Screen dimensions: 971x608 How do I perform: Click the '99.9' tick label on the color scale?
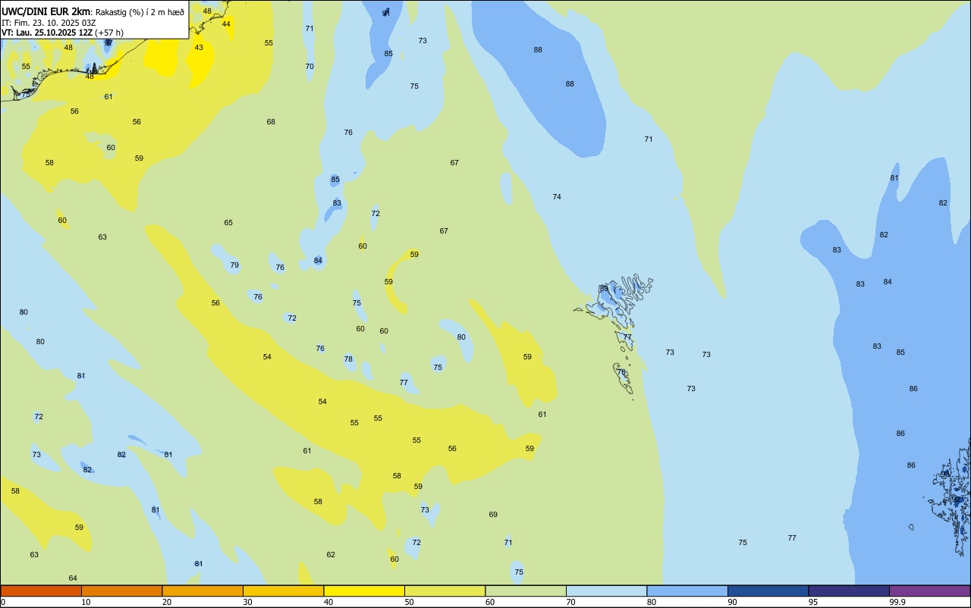897,602
